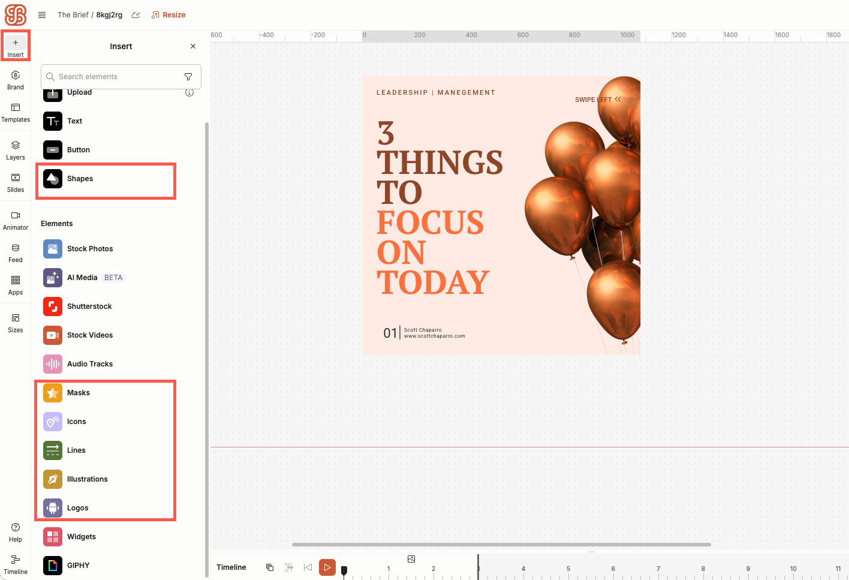Open the hamburger main menu
Viewport: 849px width, 580px height.
click(x=42, y=15)
